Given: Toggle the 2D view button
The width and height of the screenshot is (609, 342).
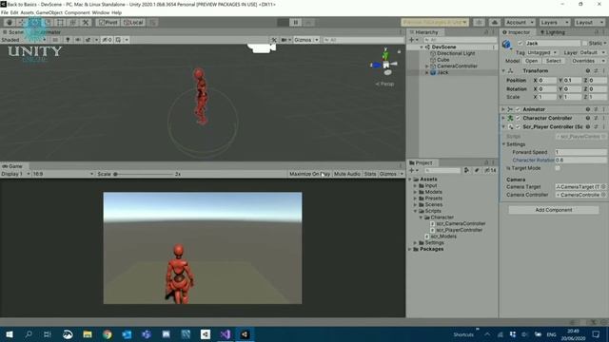Looking at the screenshot, I should point(55,40).
